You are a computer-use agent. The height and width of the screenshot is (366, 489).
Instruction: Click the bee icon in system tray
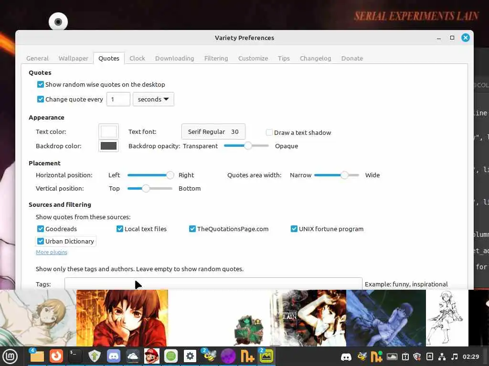(x=362, y=356)
